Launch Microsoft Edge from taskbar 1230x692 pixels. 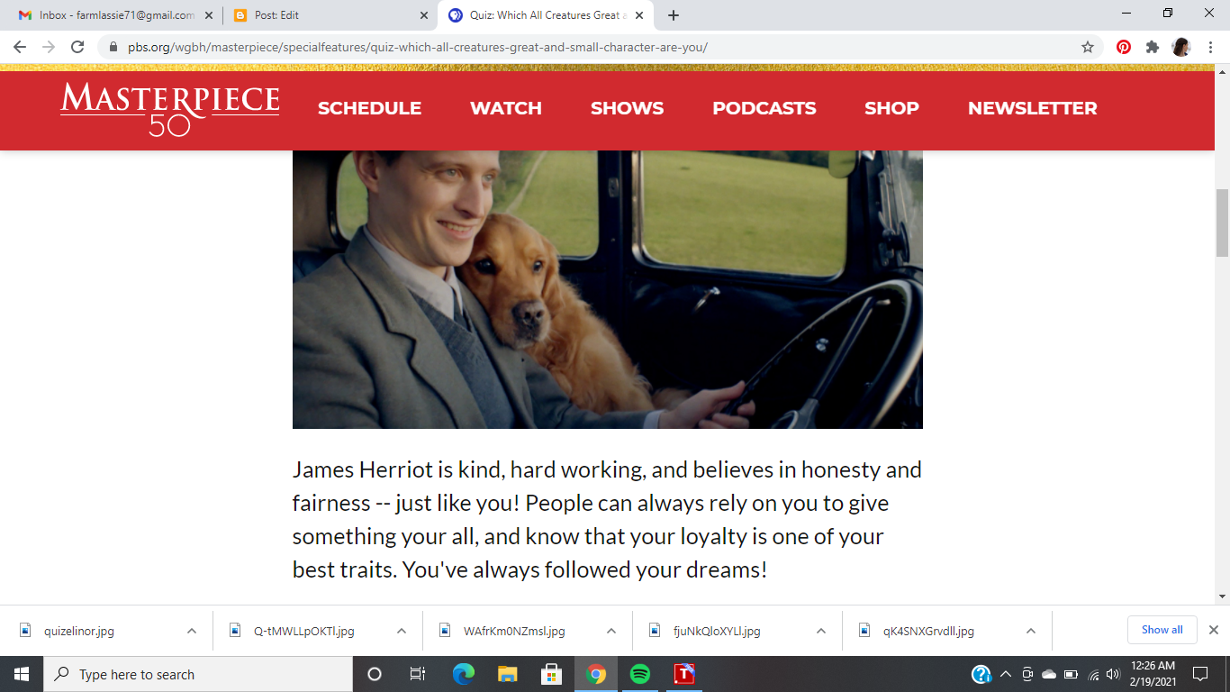(463, 674)
